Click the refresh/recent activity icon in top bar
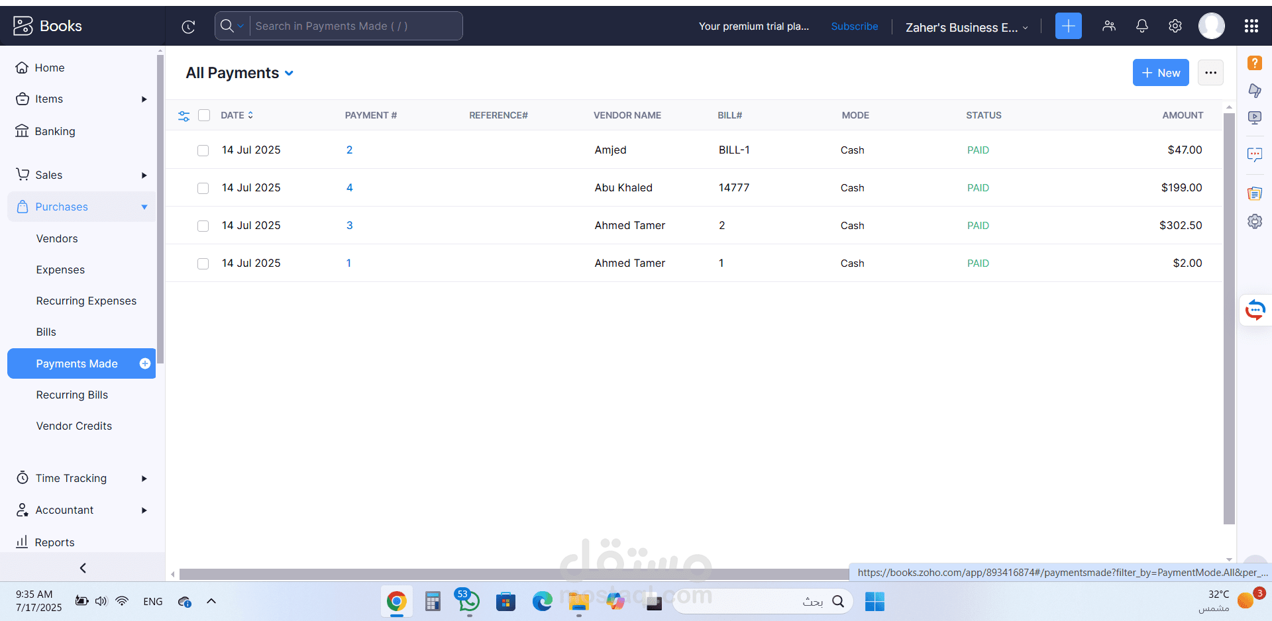This screenshot has height=621, width=1272. [188, 26]
